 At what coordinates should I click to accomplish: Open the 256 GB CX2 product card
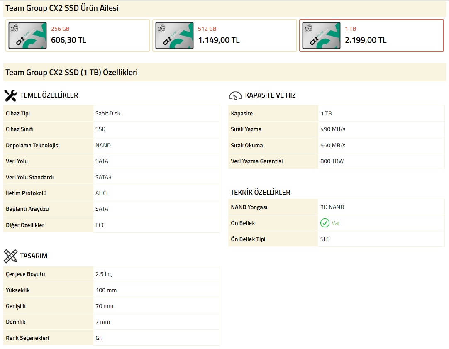[x=78, y=36]
